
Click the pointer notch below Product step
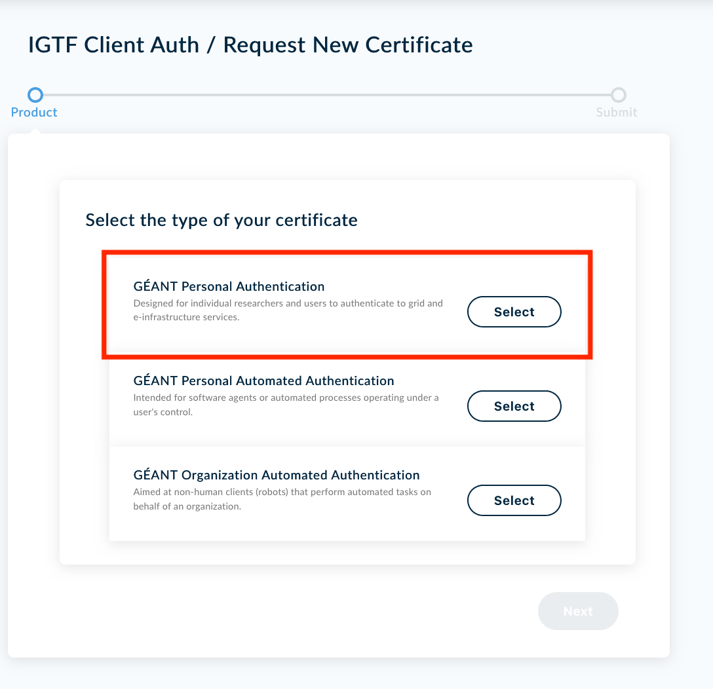[x=35, y=130]
